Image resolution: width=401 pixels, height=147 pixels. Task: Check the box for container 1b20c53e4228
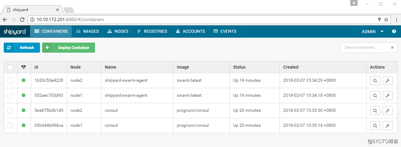[10, 81]
